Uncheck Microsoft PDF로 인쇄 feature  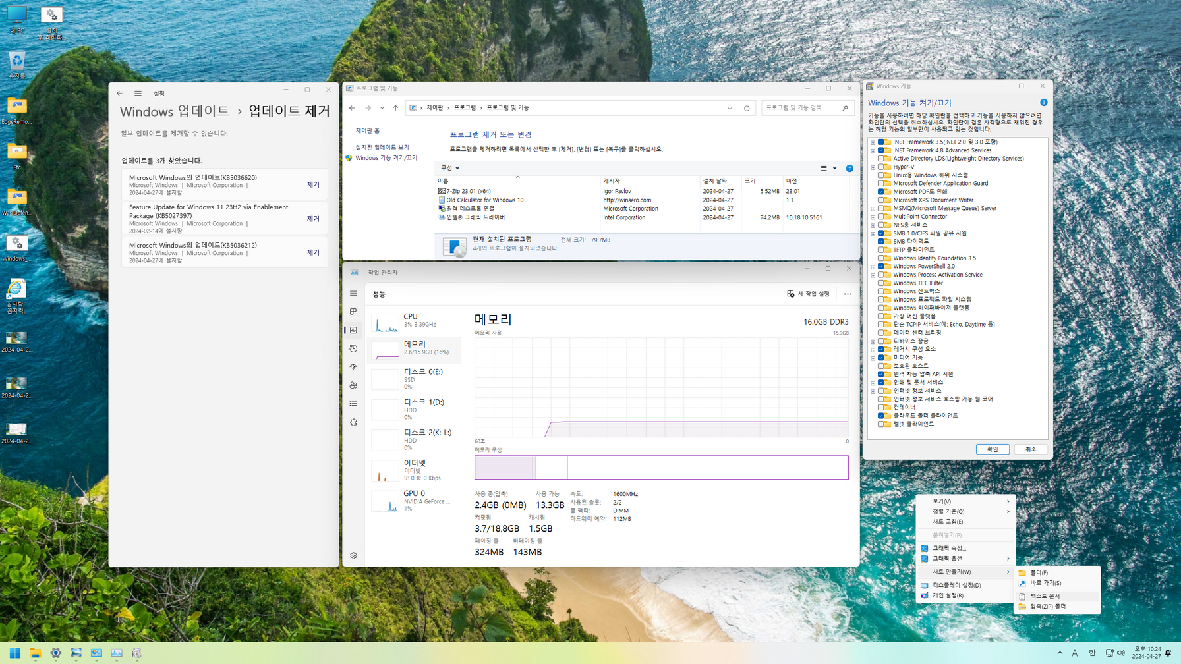881,192
